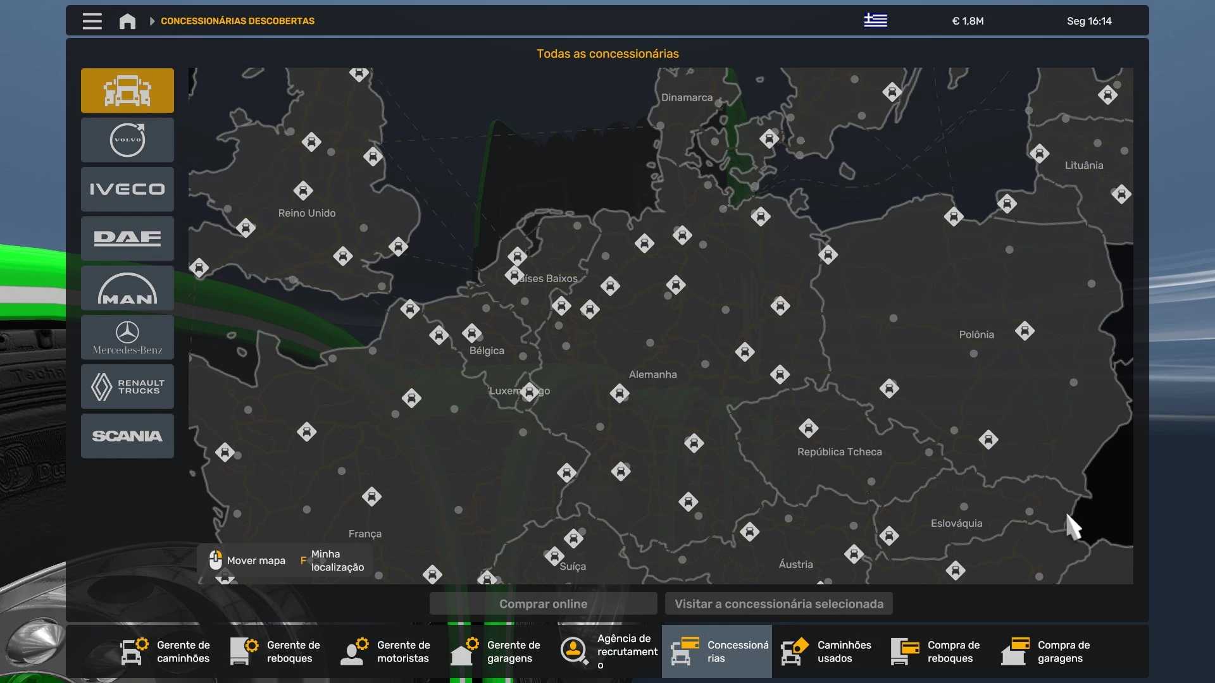
Task: Open the hamburger main menu
Action: tap(92, 21)
